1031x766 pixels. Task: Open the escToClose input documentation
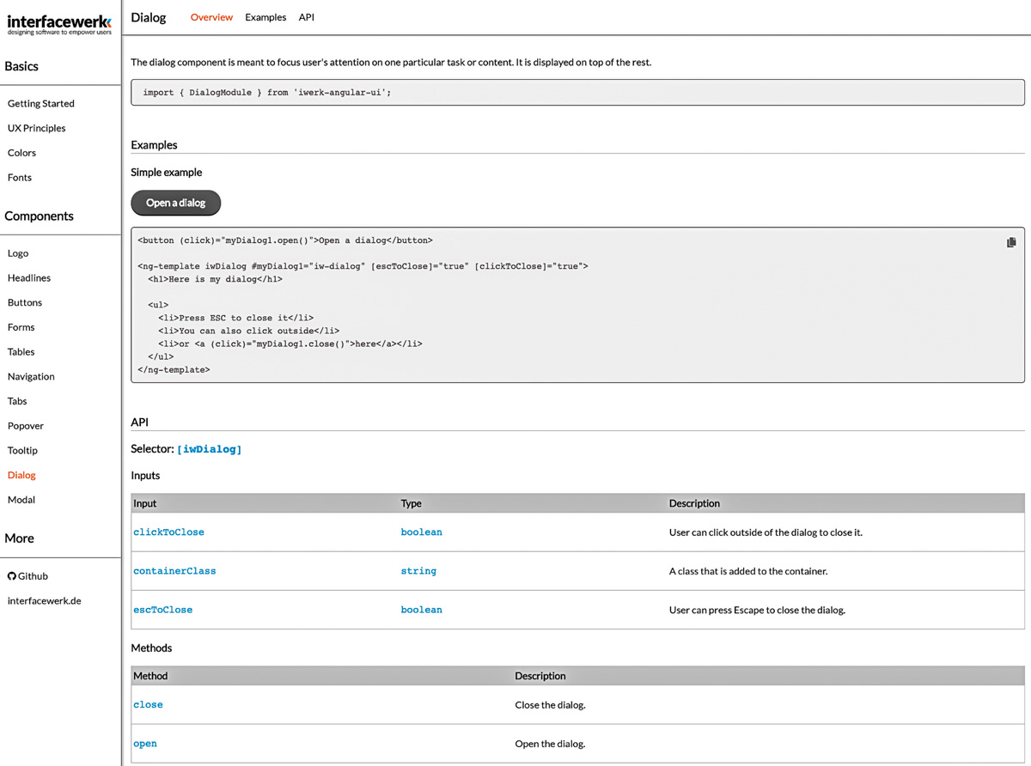[162, 610]
